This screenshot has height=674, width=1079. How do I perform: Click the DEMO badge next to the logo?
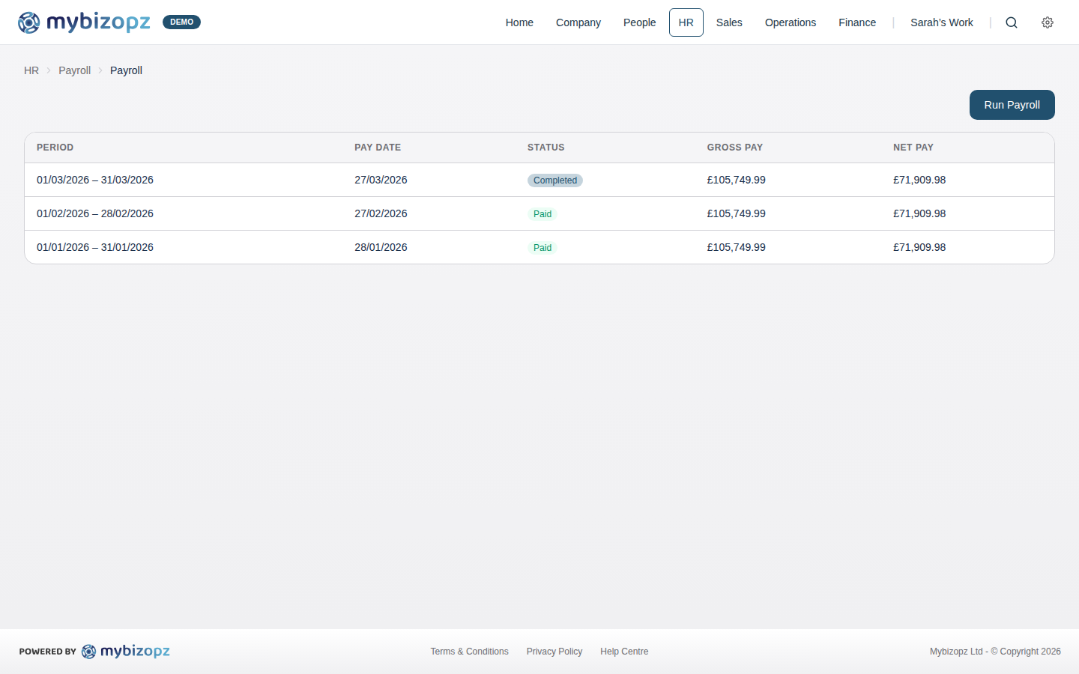tap(181, 22)
